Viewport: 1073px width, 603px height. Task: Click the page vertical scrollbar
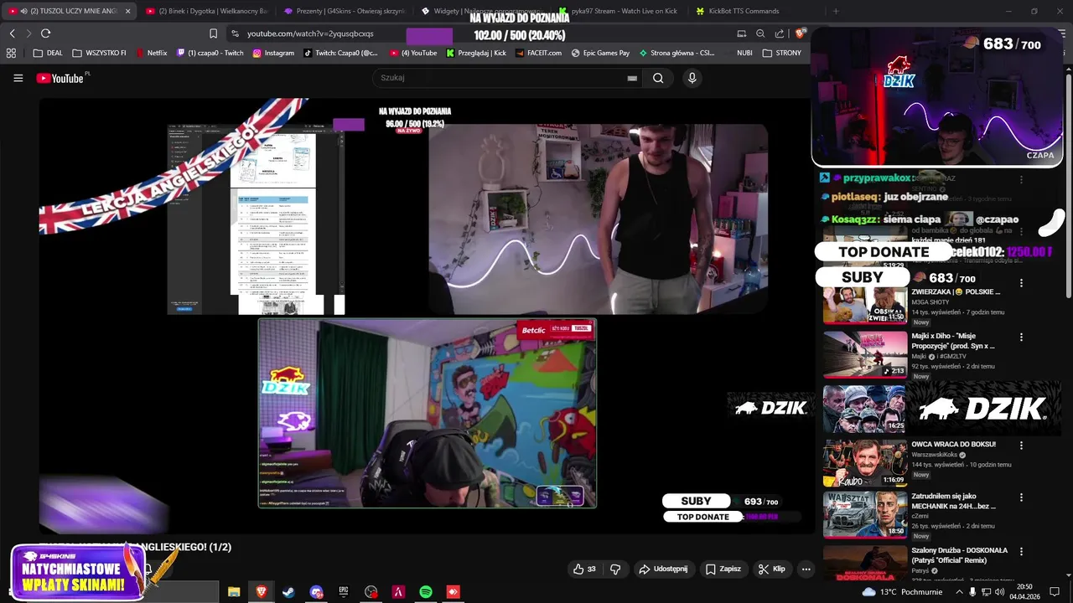[1067, 184]
